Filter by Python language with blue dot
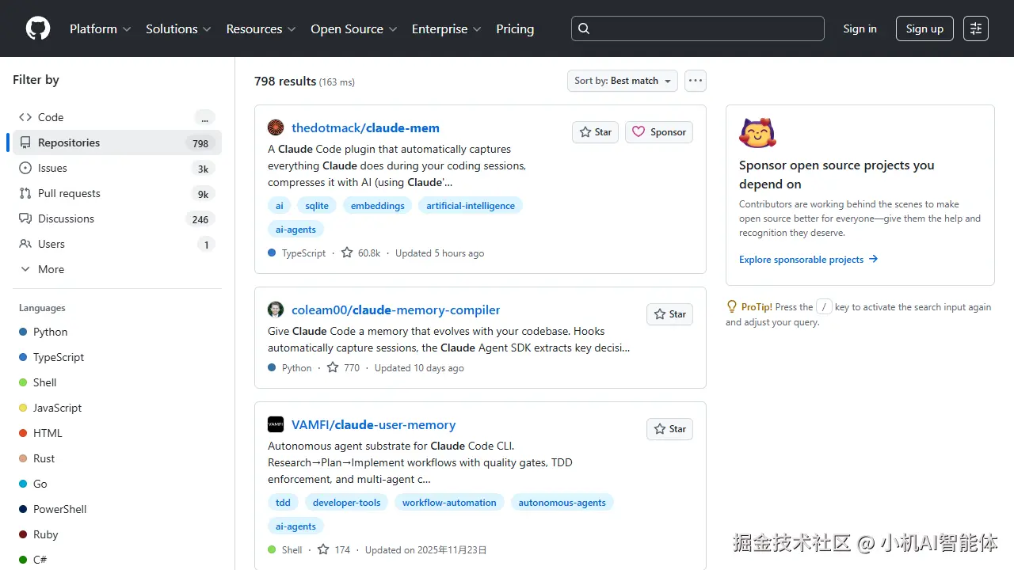Viewport: 1014px width, 570px height. click(x=50, y=332)
